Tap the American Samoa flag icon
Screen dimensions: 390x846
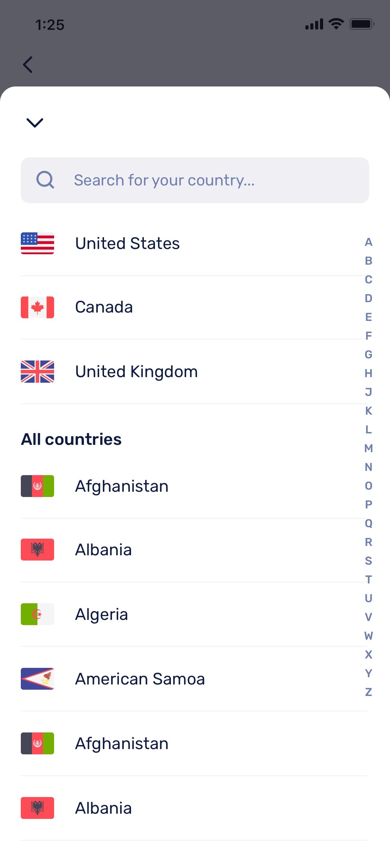[37, 679]
